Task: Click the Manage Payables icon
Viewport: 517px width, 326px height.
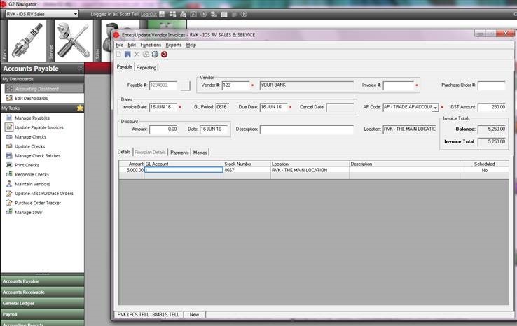Action: [x=9, y=118]
